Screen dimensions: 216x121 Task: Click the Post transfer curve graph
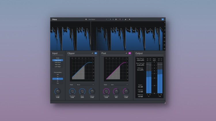click(116, 69)
